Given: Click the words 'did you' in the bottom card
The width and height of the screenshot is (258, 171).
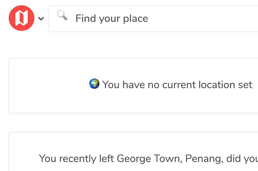Looking at the screenshot, I should tap(242, 159).
